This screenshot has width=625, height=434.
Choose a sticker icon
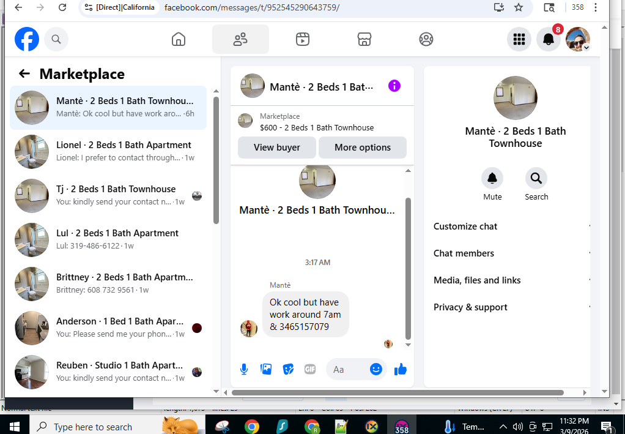click(x=288, y=369)
